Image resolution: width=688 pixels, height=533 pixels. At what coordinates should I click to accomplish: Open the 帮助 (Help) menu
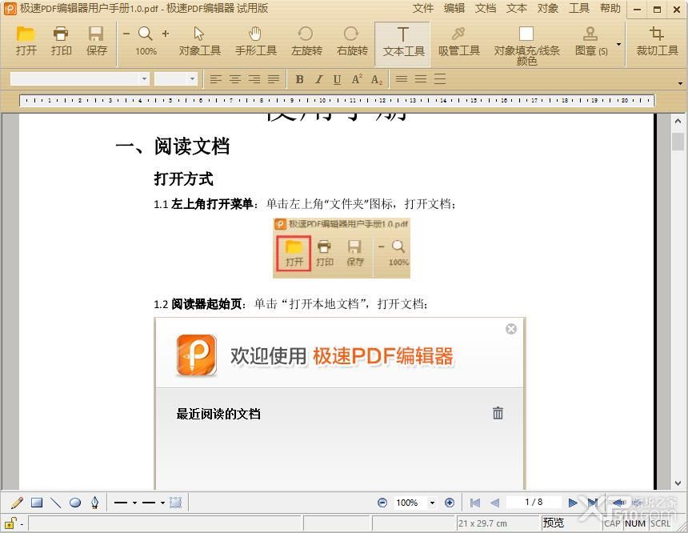[x=610, y=8]
